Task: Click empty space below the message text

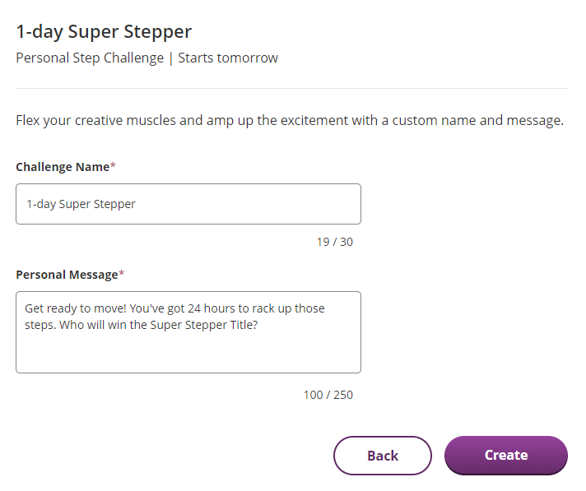Action: point(188,353)
